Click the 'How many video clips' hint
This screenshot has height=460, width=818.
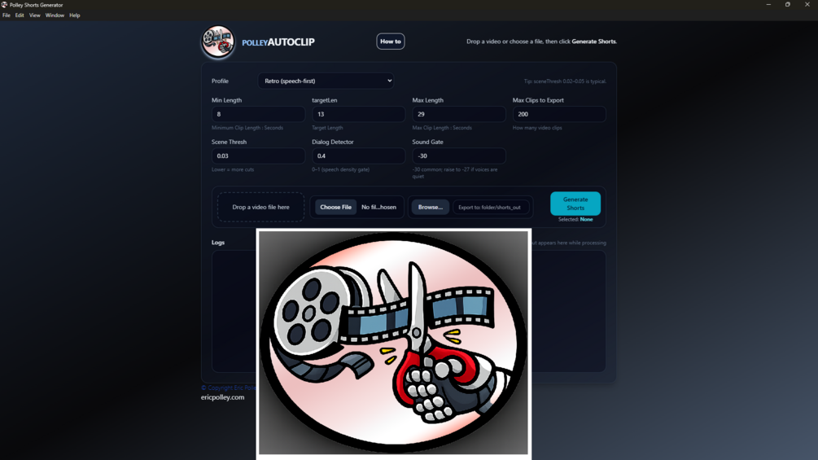click(537, 128)
